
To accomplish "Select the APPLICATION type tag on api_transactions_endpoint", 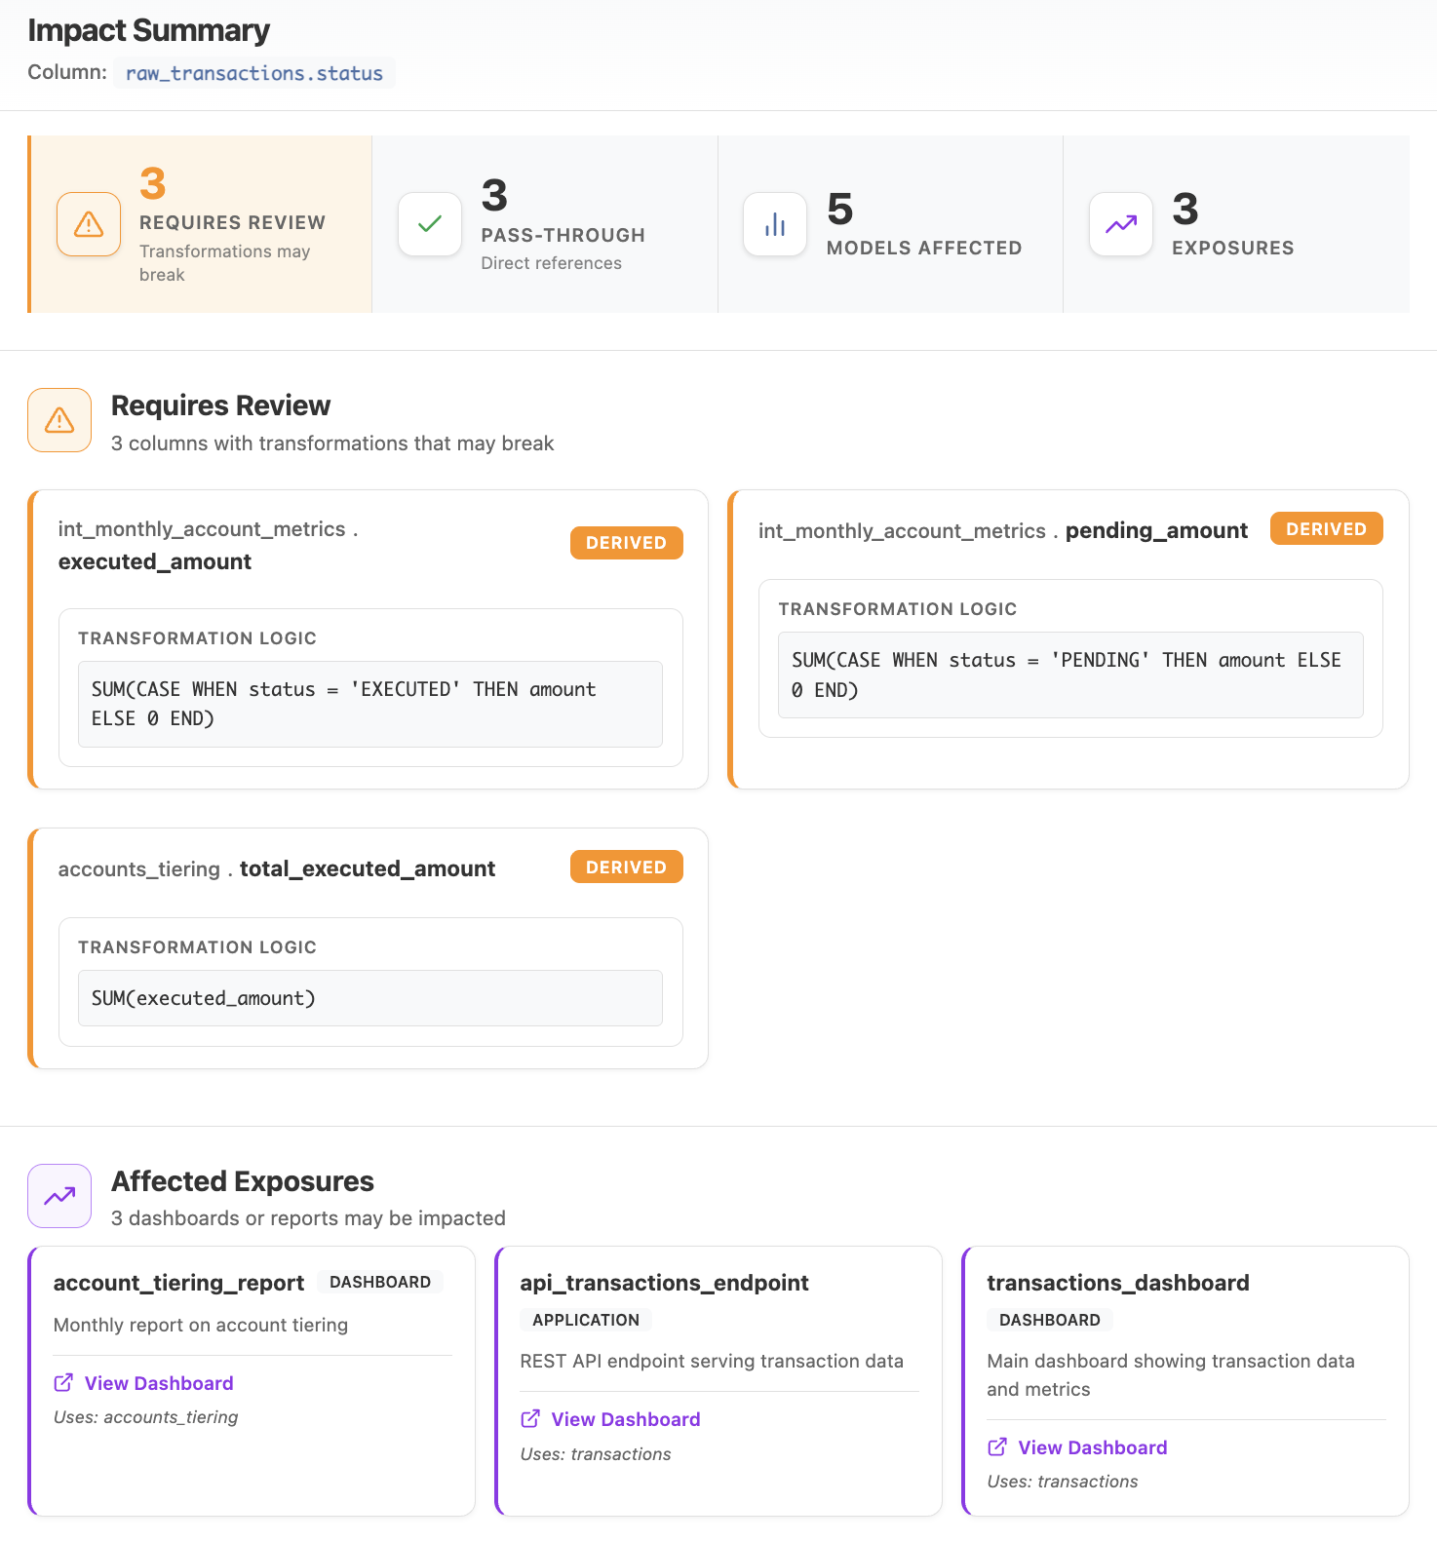I will click(586, 1320).
